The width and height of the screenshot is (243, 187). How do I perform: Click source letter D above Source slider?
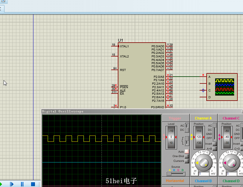(x=183, y=170)
